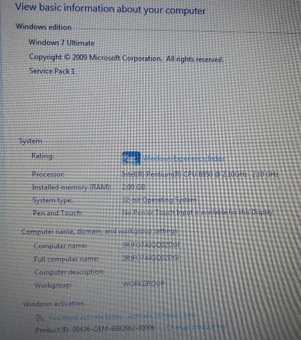The width and height of the screenshot is (301, 340).
Task: Click the Windows activation section header
Action: [x=54, y=304]
